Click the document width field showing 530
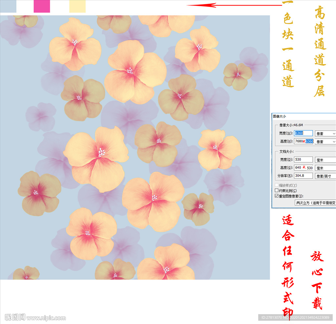This screenshot has height=324, width=336. 303,160
